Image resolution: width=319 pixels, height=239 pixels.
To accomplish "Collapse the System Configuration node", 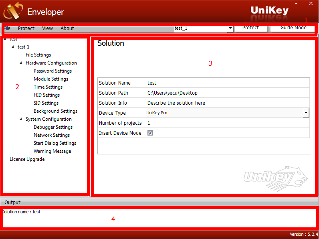I will click(21, 119).
